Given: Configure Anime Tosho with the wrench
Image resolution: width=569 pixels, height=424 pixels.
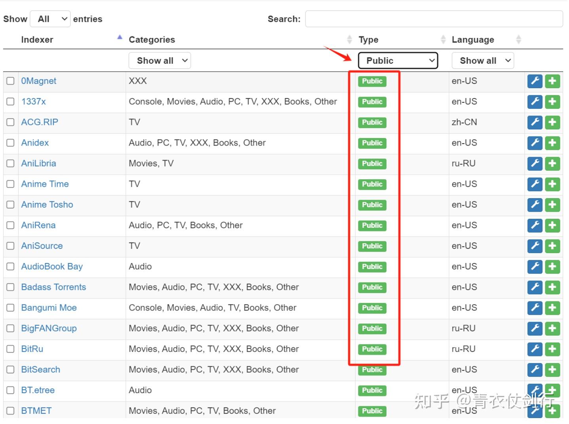Looking at the screenshot, I should (535, 204).
